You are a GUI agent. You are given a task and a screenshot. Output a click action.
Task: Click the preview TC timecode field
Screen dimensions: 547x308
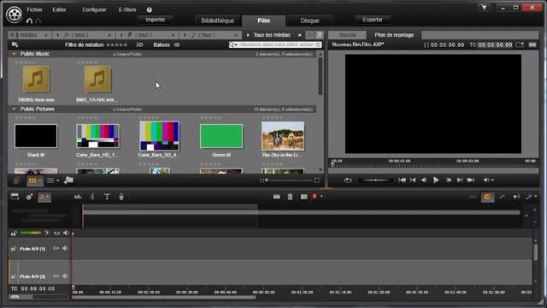495,44
